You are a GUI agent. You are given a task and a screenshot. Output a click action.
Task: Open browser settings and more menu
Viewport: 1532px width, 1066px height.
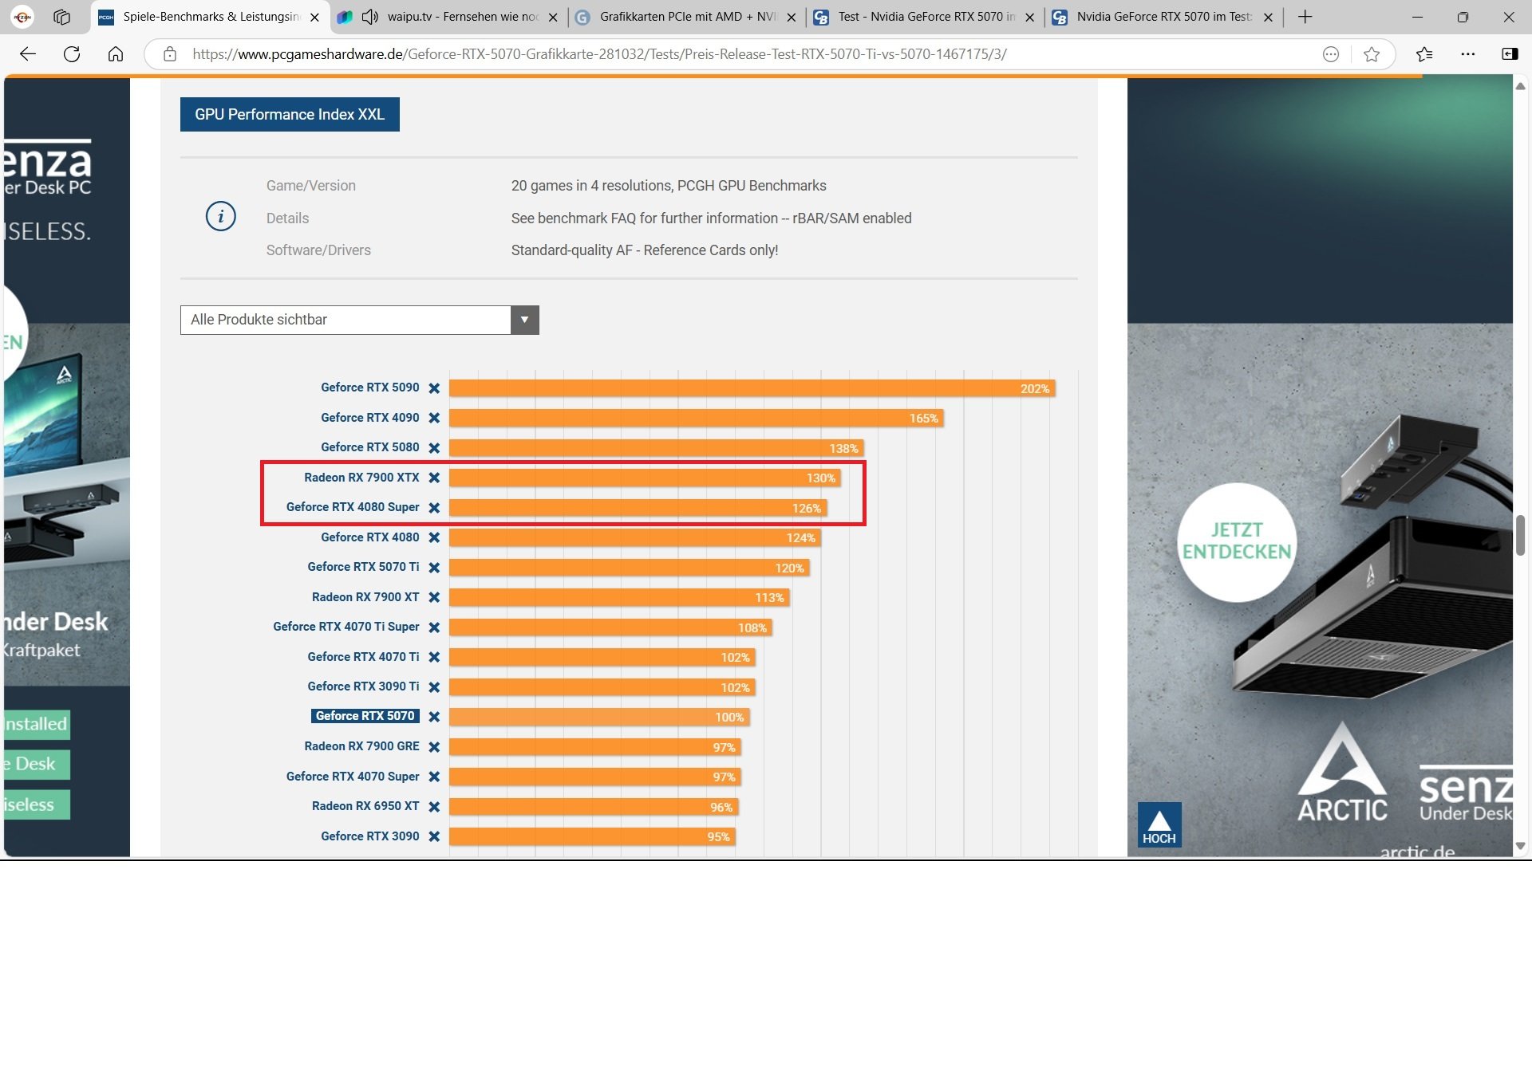(x=1467, y=54)
